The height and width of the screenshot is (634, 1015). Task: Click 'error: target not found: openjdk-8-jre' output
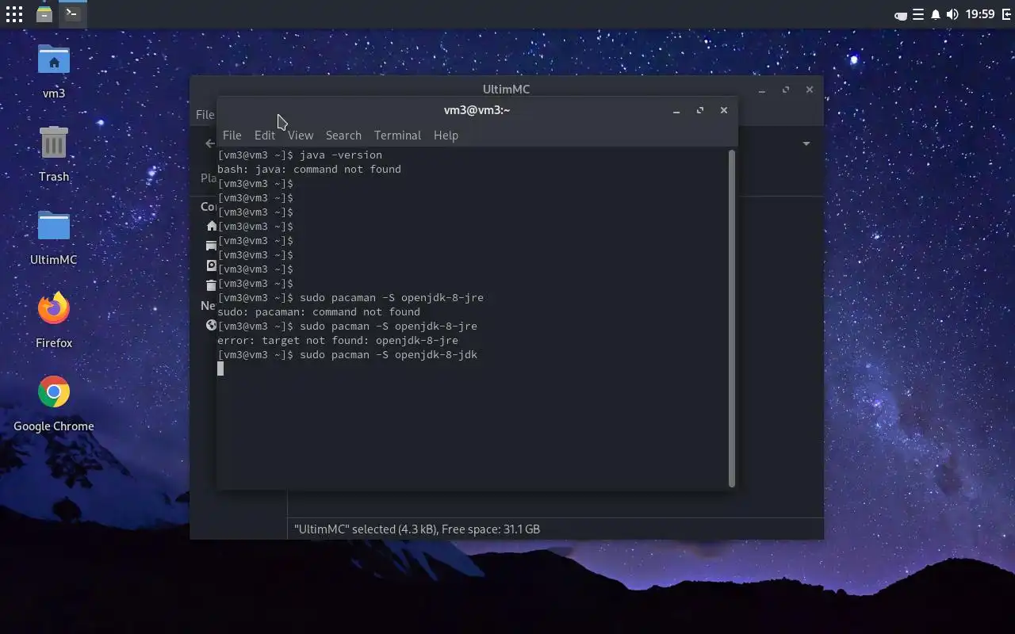coord(338,341)
